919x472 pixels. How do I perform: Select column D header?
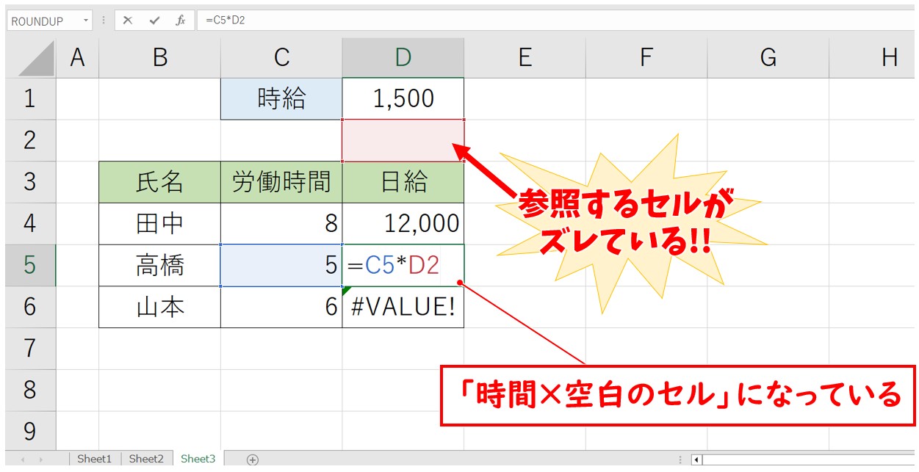click(x=403, y=58)
